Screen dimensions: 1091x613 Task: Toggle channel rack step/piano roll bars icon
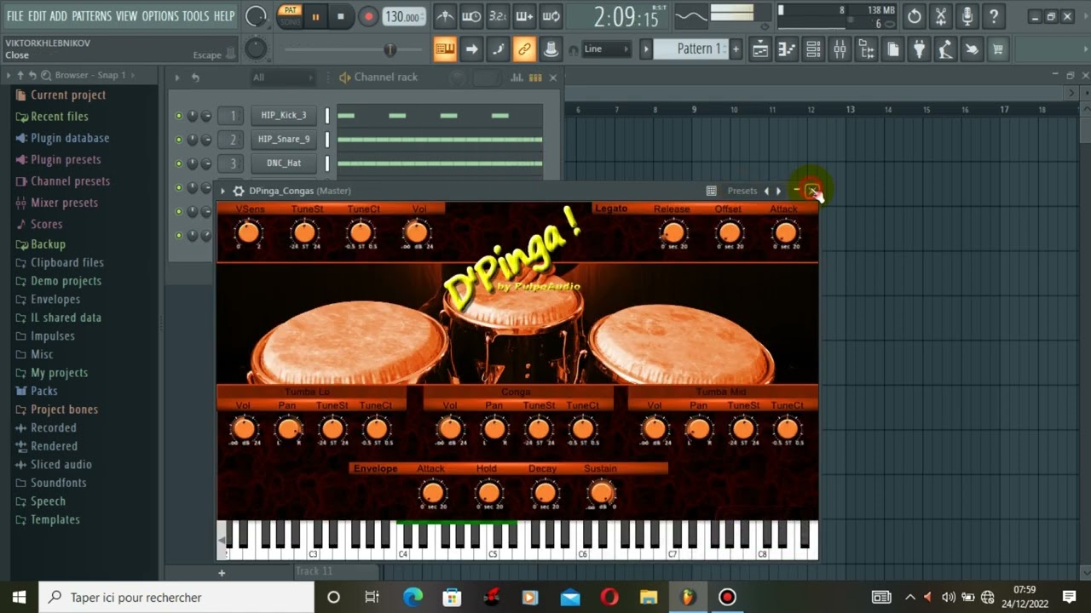[x=535, y=77]
